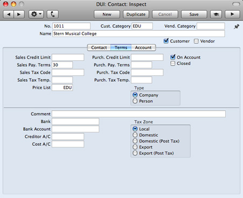Click the toolbar pill button in title bar
The height and width of the screenshot is (198, 243).
(236, 4)
